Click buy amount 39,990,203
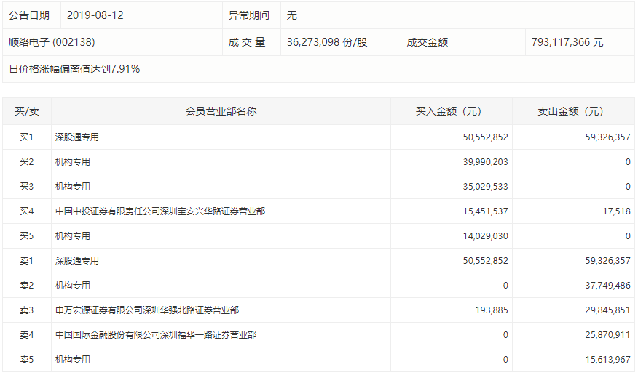The height and width of the screenshot is (375, 638). (485, 162)
